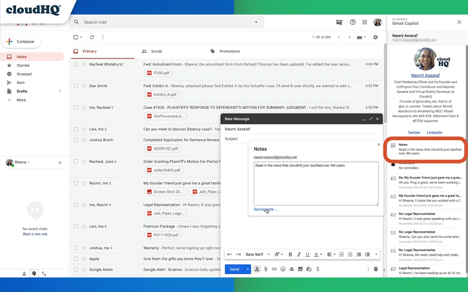Open the Google apps grid
This screenshot has width=468, height=292.
365,22
